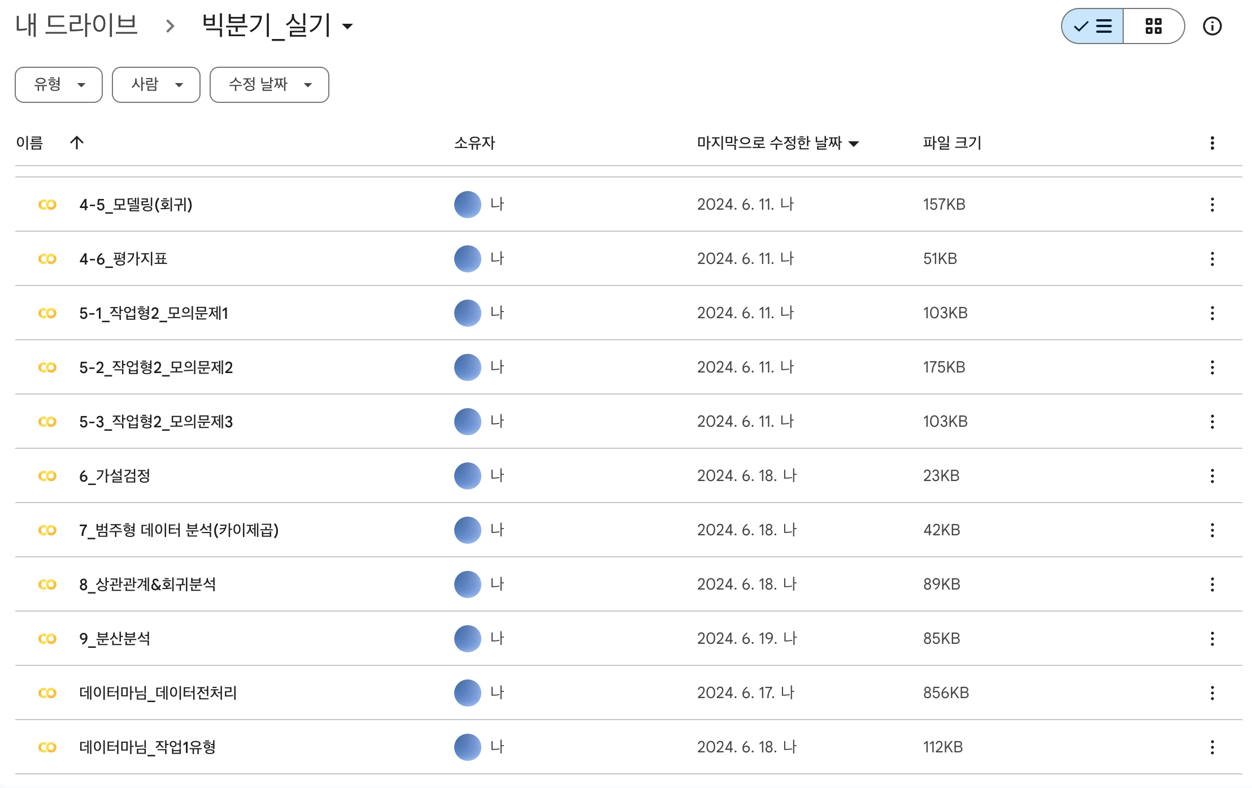The width and height of the screenshot is (1252, 788).
Task: Open the view details info icon
Action: point(1212,26)
